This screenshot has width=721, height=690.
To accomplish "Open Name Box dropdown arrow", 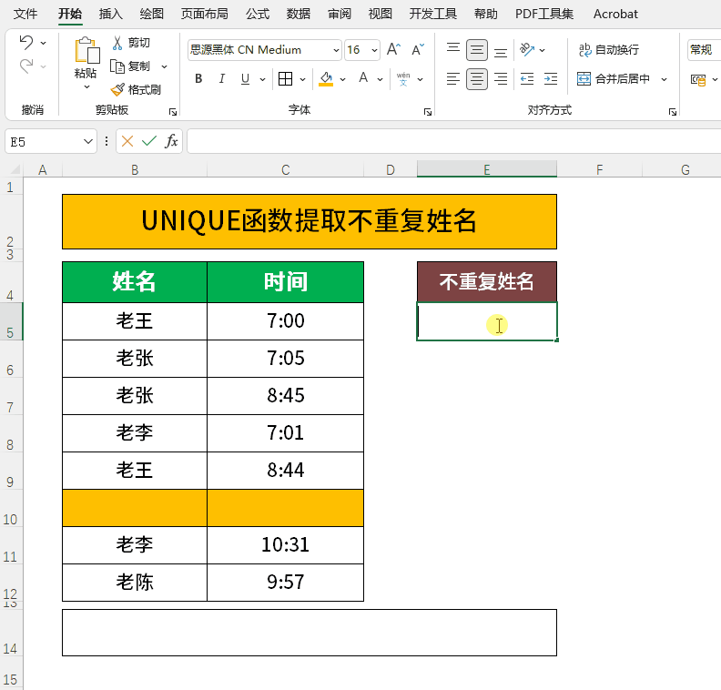I will pos(87,142).
